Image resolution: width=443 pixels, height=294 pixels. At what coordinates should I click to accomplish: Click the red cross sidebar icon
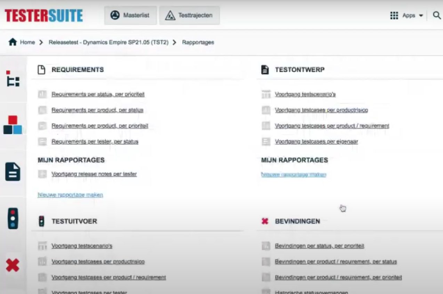[x=13, y=265]
